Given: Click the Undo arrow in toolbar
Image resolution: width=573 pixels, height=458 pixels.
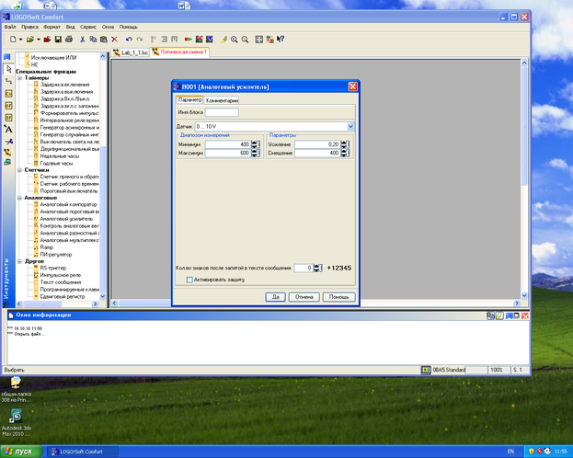Looking at the screenshot, I should [127, 40].
